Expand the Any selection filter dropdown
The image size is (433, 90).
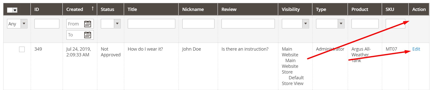click(17, 24)
